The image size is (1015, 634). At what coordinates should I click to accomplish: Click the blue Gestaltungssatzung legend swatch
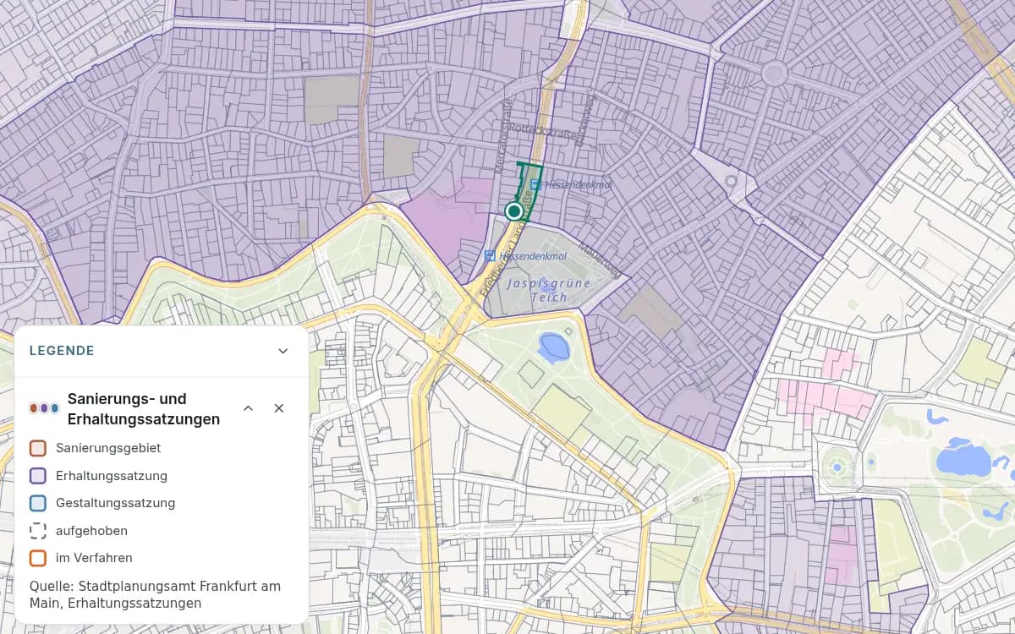(37, 503)
